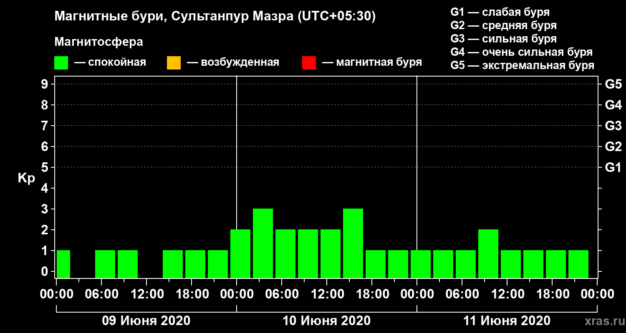Click the Kp 2 bar at 09:00–12:00 on 11 Июня
626x333 pixels.
488,253
